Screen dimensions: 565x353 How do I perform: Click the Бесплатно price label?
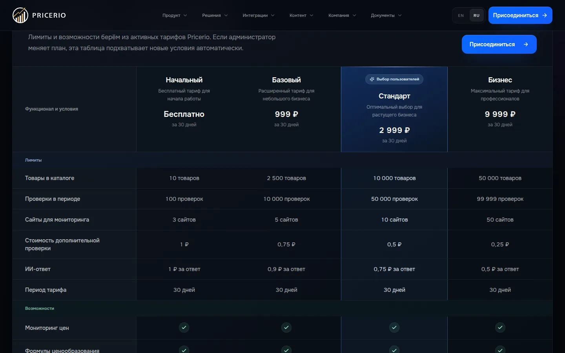tap(184, 114)
